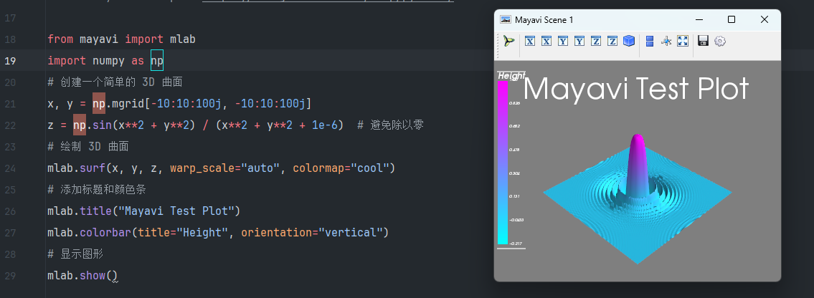This screenshot has width=814, height=298.
Task: Click the colormap="cool" argument
Action: click(x=341, y=168)
